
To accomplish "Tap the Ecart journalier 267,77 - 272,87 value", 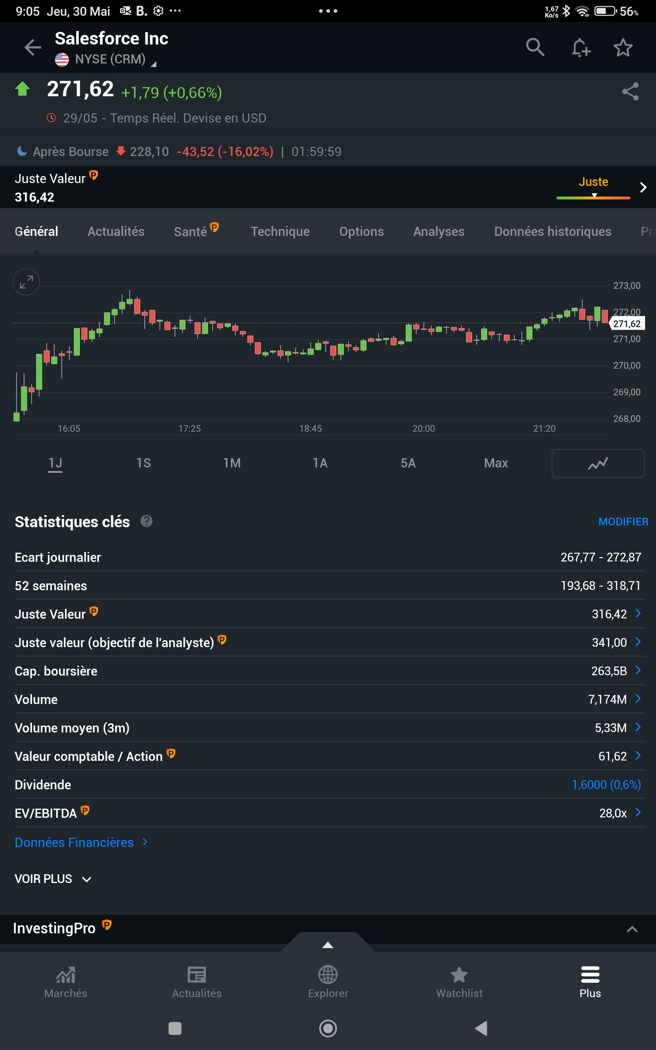I will tap(601, 557).
